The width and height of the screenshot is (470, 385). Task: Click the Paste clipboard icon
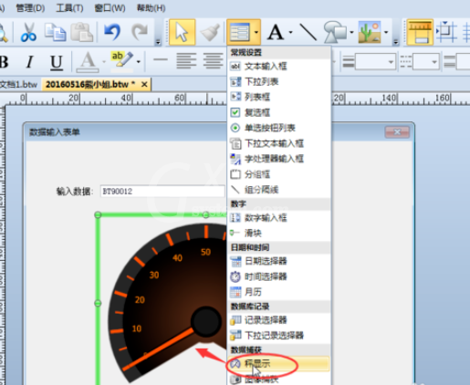81,32
